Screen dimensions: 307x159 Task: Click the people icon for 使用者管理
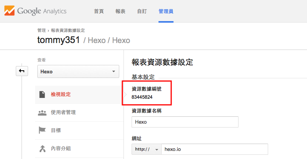click(42, 113)
